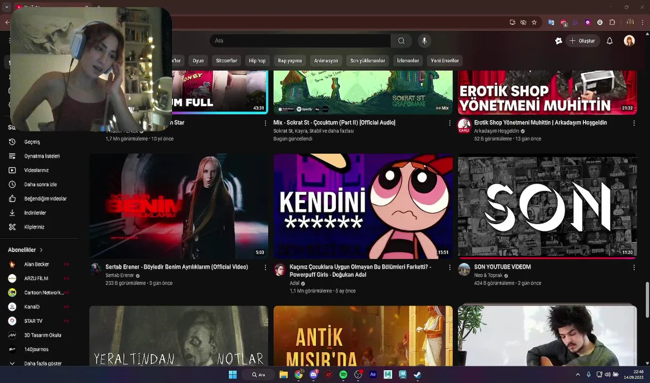The width and height of the screenshot is (650, 383).
Task: Open options for SON YOUTUBE VIDEOM
Action: point(633,267)
